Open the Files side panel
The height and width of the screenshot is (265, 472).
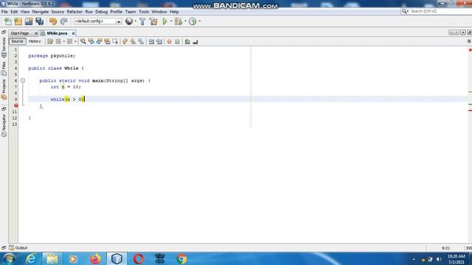point(4,68)
